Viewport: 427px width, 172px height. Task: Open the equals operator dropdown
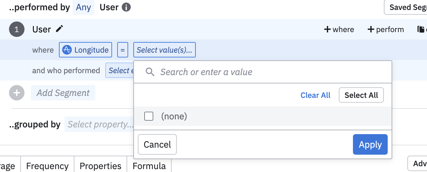(x=122, y=50)
